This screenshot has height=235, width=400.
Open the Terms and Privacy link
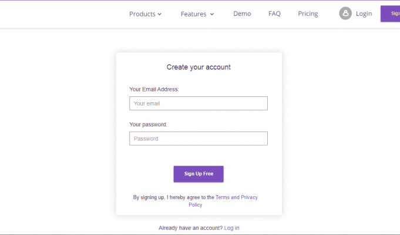coord(237,197)
